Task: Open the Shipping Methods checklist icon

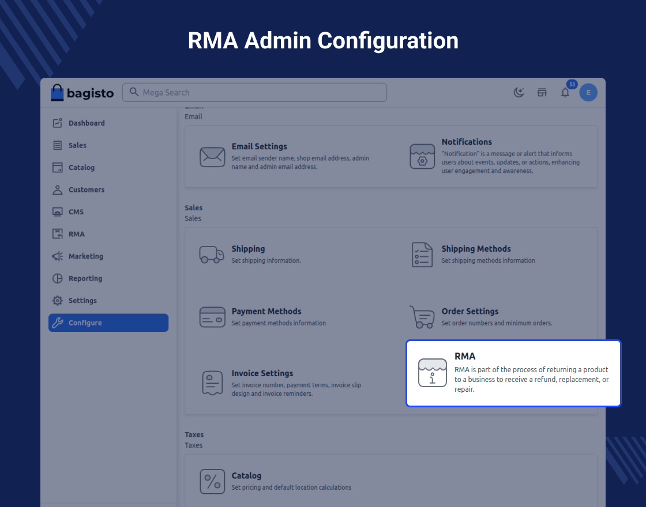Action: click(422, 255)
